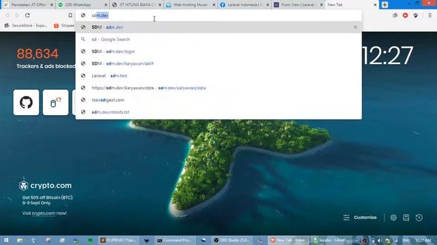Go forward to the next page
Viewport: 437px width, 245px height.
pos(17,15)
